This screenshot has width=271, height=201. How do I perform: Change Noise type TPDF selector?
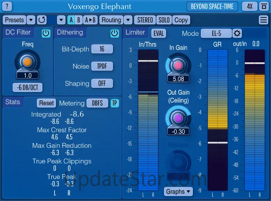(102, 66)
